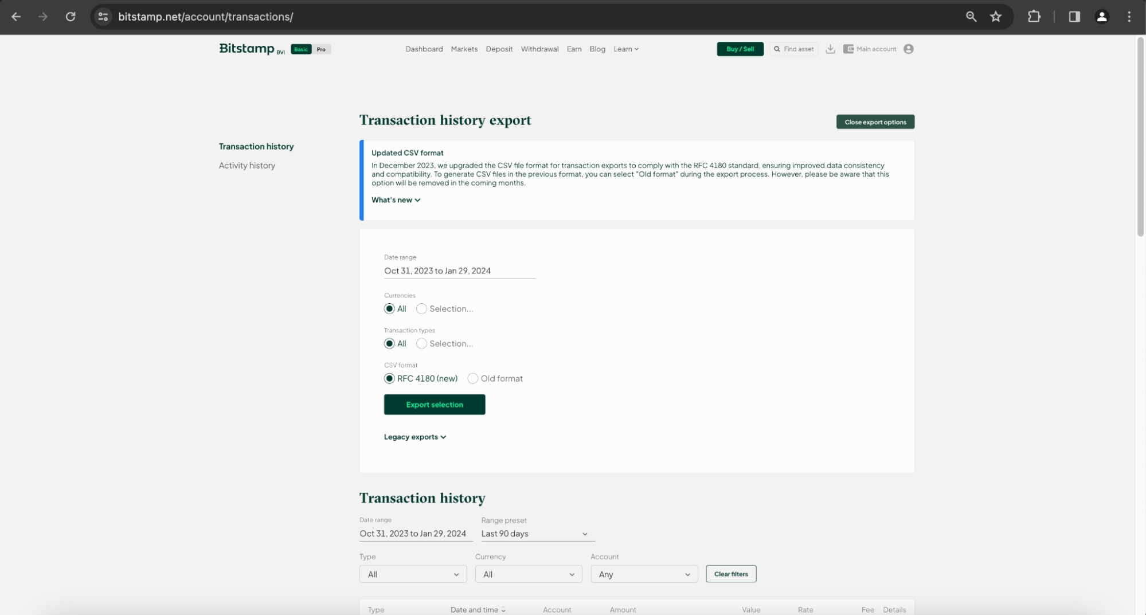Screen dimensions: 1146x615
Task: Select All transaction types radio button
Action: point(389,344)
